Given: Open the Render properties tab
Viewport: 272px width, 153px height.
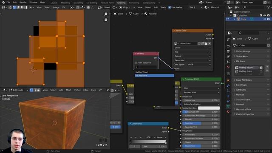Looking at the screenshot, I should [x=228, y=46].
